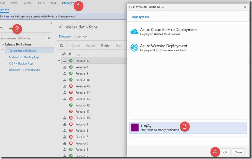The image size is (252, 159).
Task: Click the deployment column header icon
Action: (x=64, y=54)
